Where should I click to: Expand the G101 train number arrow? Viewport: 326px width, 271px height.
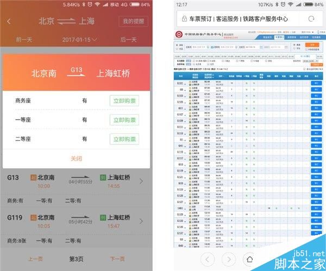tap(185, 84)
